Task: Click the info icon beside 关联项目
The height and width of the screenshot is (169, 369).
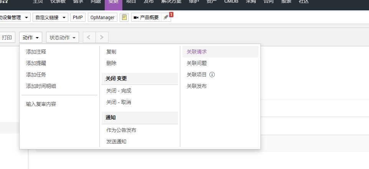Action: [x=212, y=75]
